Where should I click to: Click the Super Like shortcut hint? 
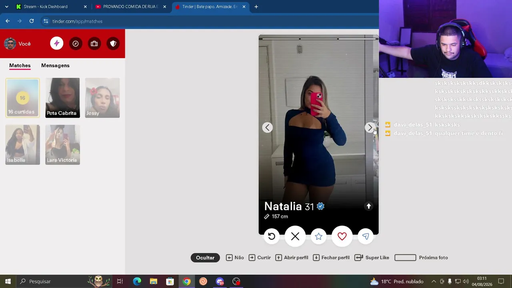(x=372, y=258)
